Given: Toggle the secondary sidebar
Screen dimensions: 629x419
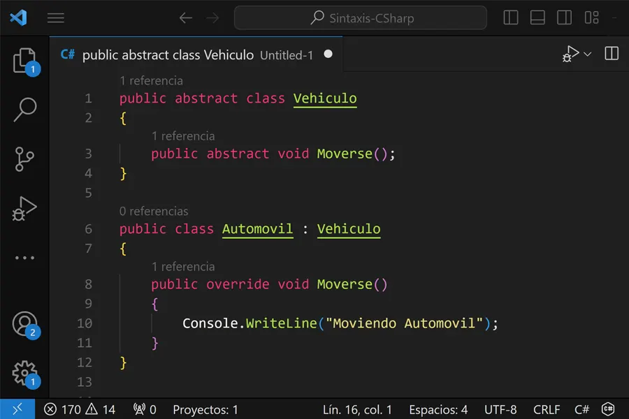Looking at the screenshot, I should (564, 17).
